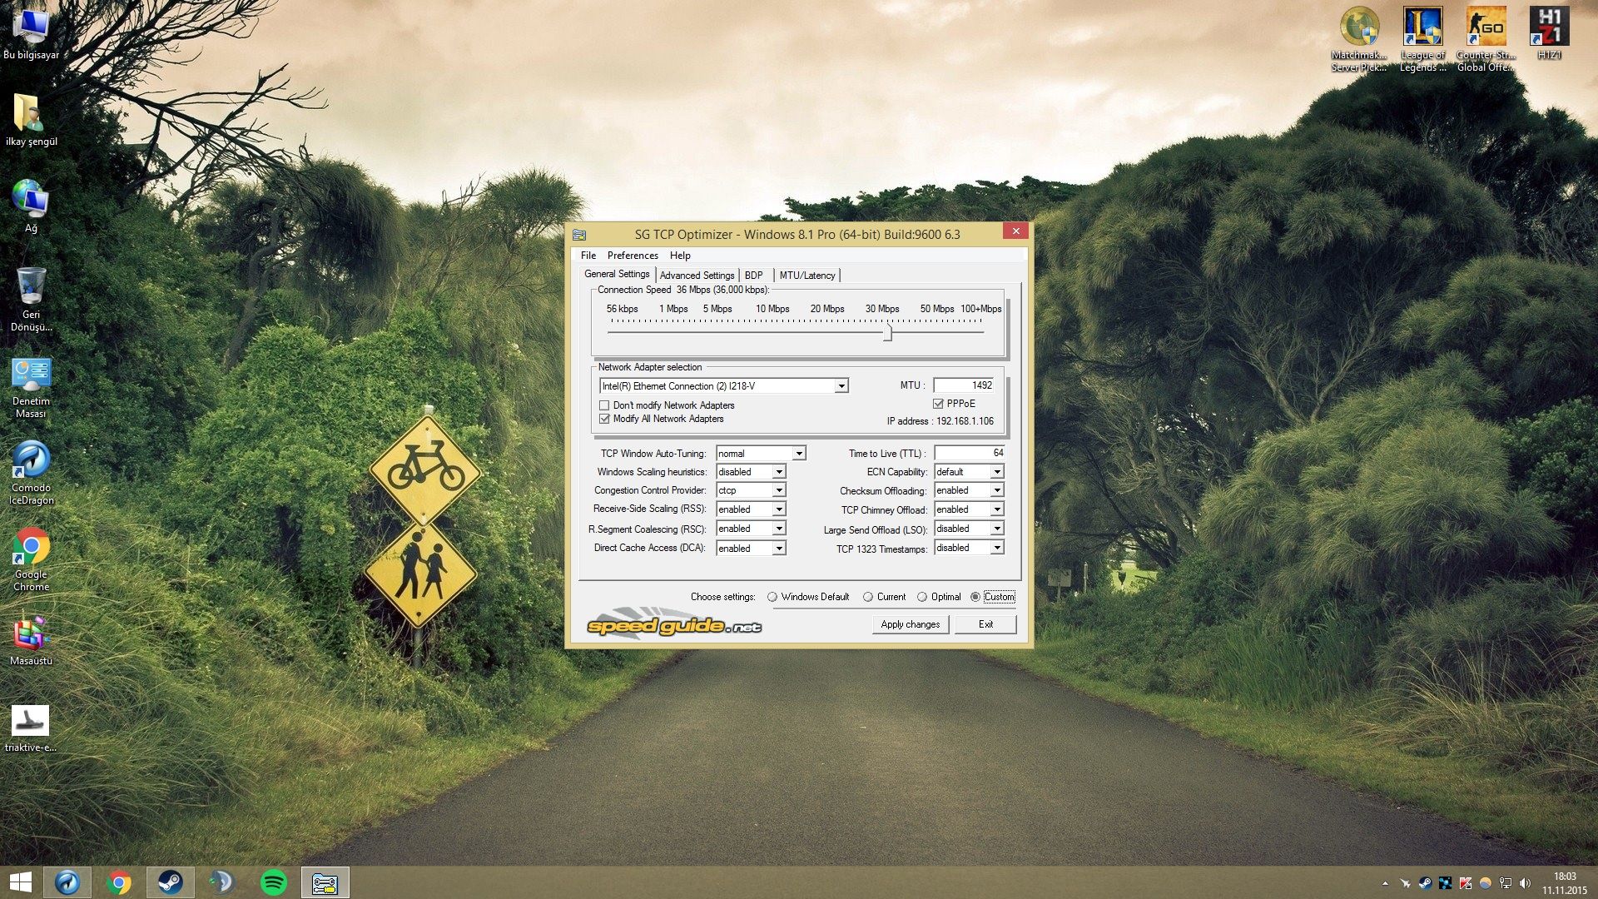Click the TCP Optimizer taskbar icon
Image resolution: width=1598 pixels, height=899 pixels.
[325, 882]
